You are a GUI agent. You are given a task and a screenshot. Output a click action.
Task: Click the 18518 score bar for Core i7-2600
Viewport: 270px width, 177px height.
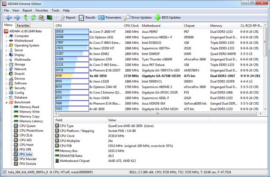(x=72, y=31)
